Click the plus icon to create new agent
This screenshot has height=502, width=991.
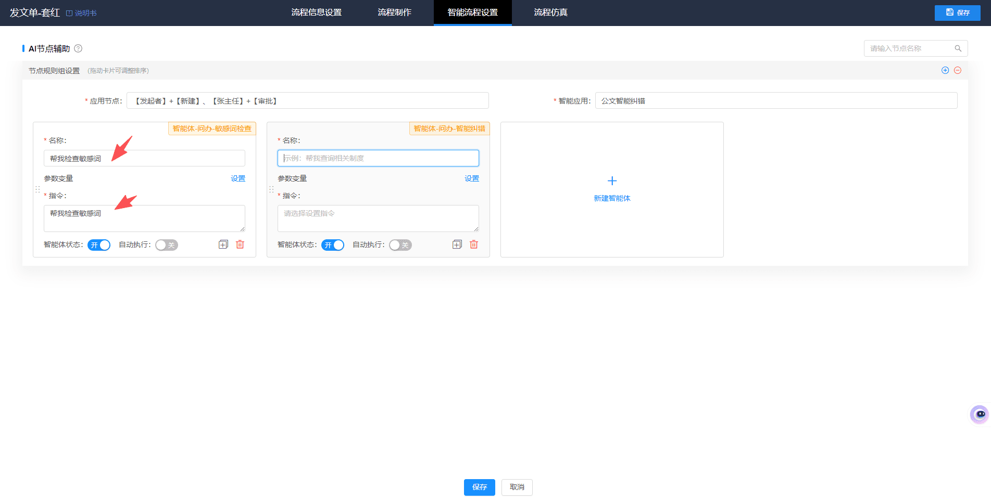tap(612, 181)
